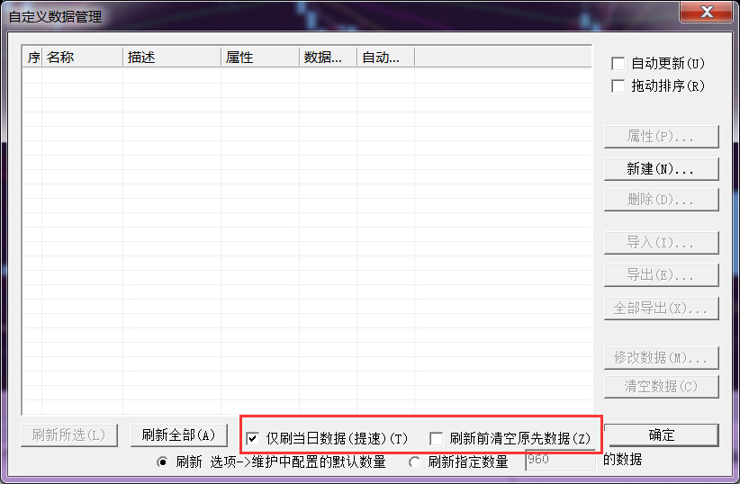
Task: Click the 序 column header
Action: [32, 58]
